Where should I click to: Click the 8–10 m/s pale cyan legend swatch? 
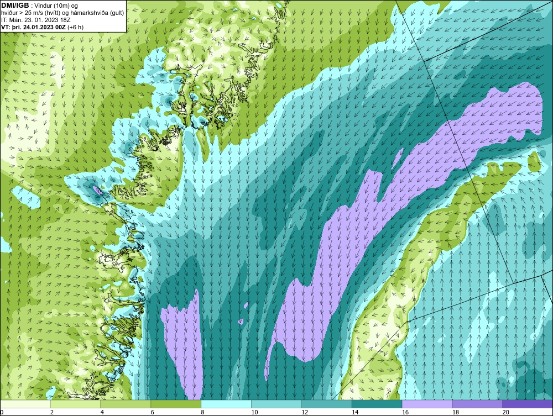[226, 404]
